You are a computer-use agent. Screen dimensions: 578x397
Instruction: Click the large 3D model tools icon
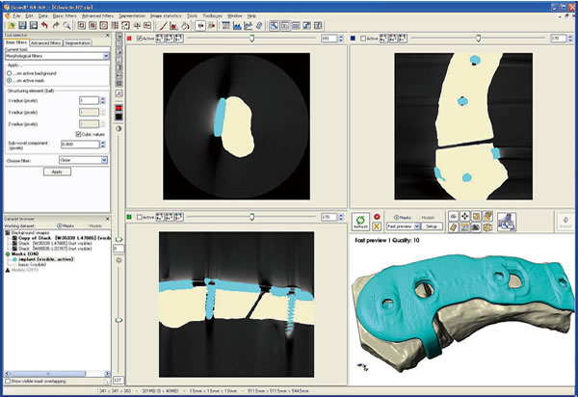click(507, 222)
